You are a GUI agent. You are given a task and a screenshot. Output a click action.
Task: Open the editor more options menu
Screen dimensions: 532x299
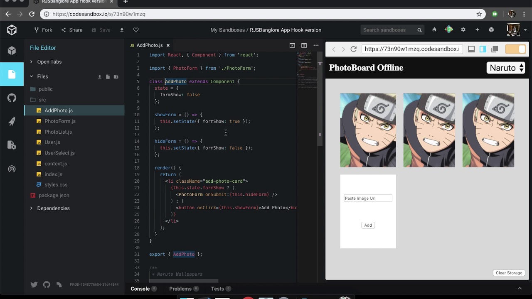point(316,45)
